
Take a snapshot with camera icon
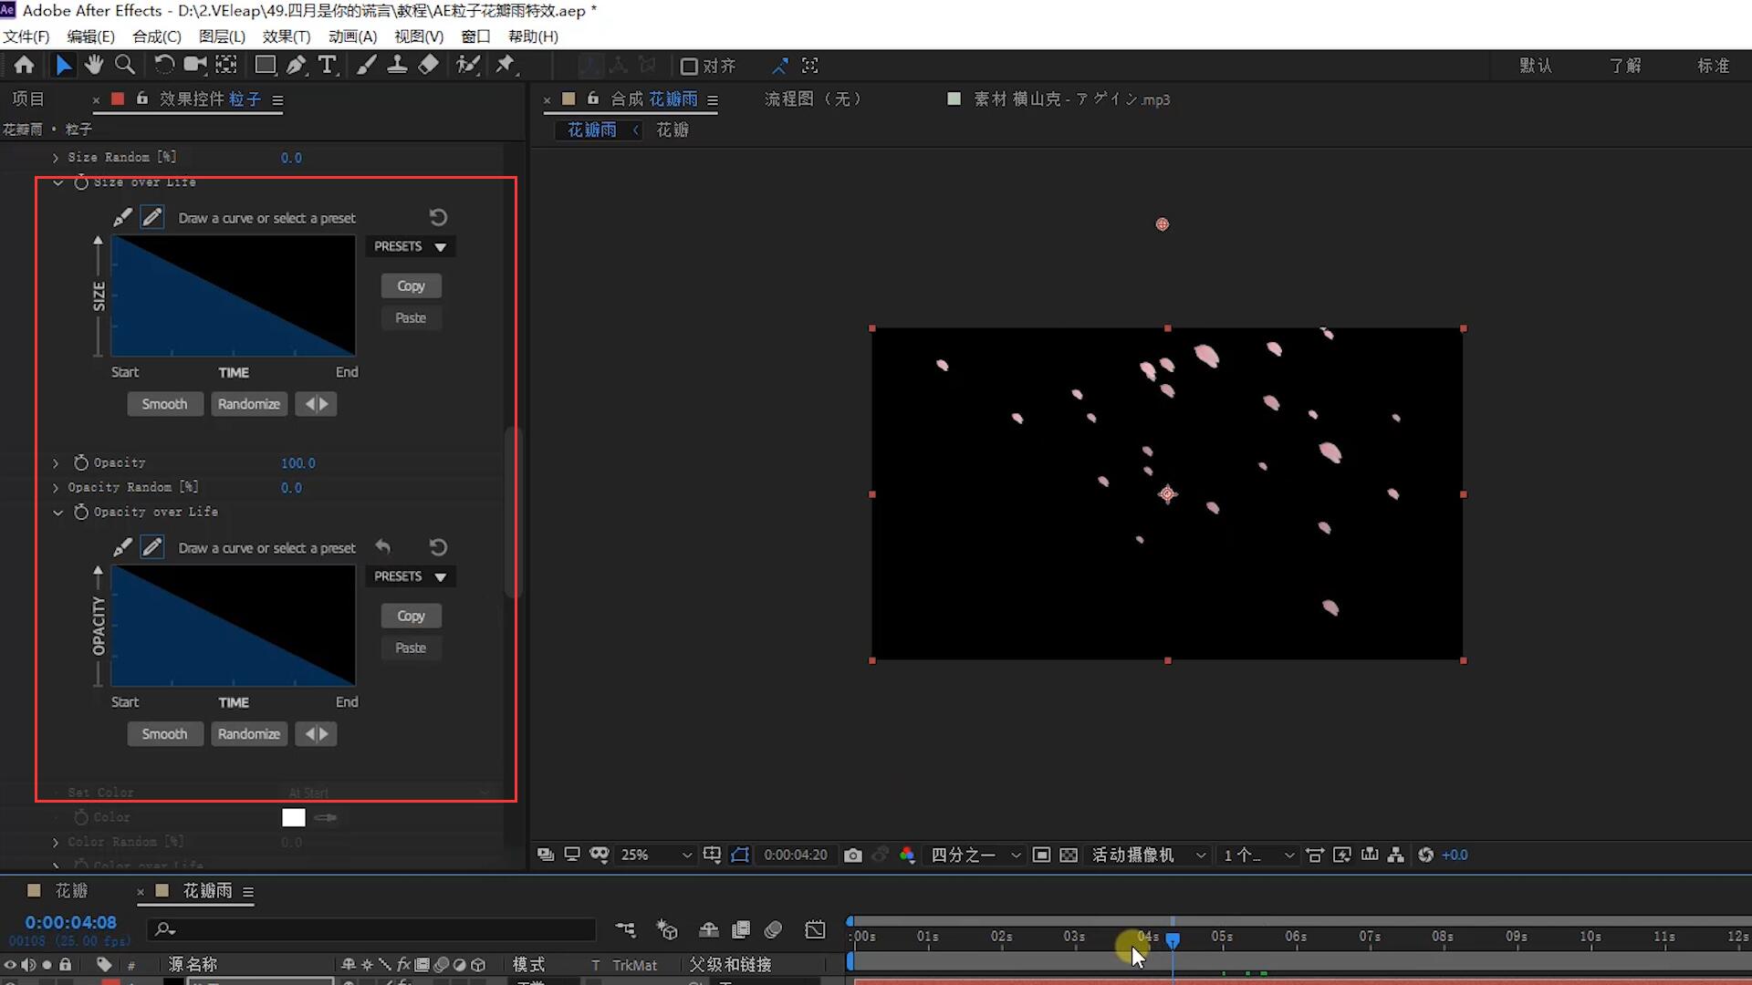[x=852, y=855]
